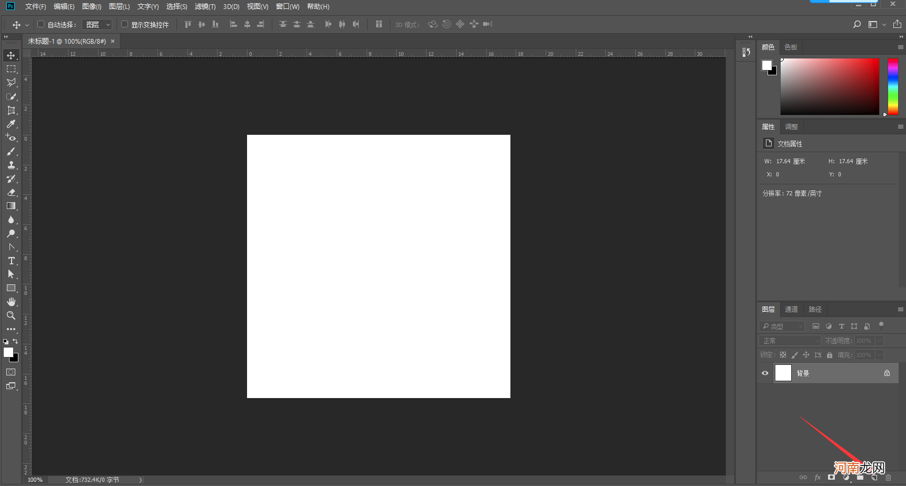Toggle lock position in Layers panel

click(806, 355)
